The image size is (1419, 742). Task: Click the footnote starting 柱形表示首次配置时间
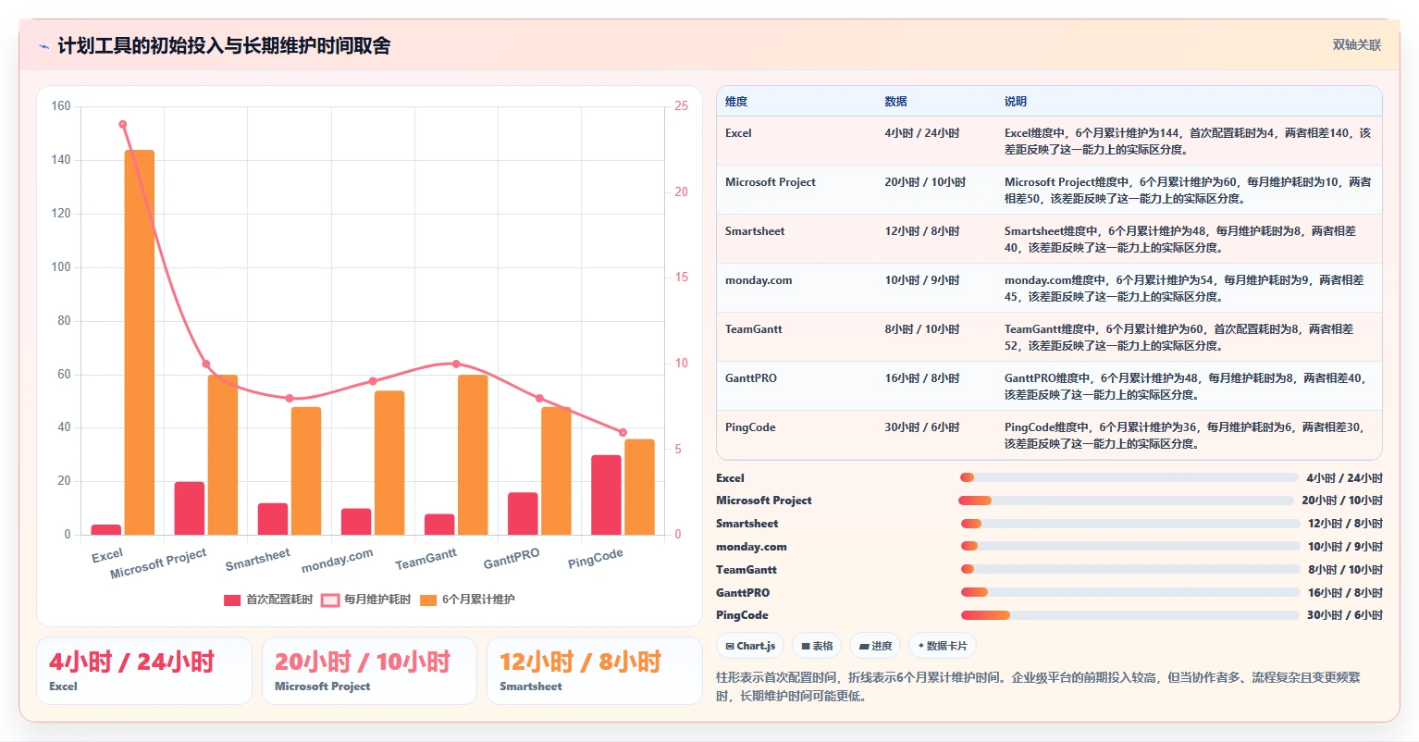pos(1039,686)
